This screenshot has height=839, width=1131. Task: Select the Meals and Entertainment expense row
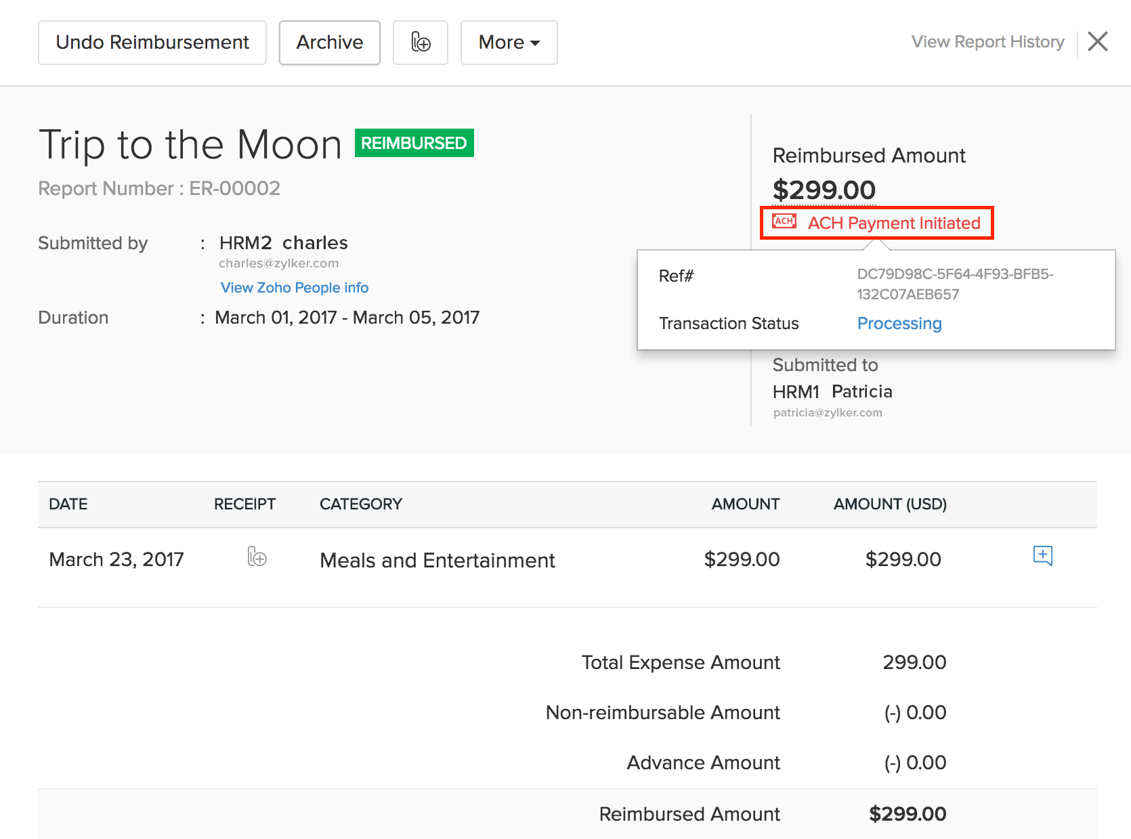pyautogui.click(x=437, y=560)
